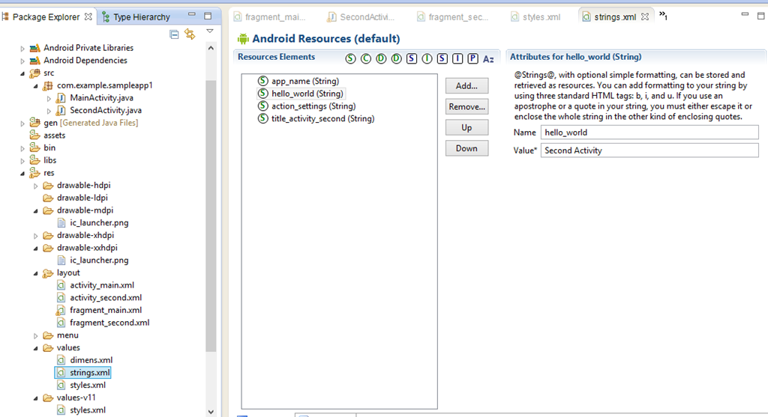This screenshot has height=417, width=768.
Task: Expand the gen folder
Action: 22,124
